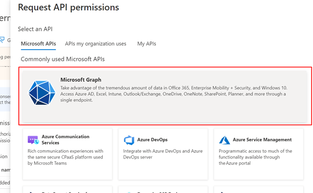Click the Azure Communication Services chat icon
The height and width of the screenshot is (193, 313).
33,140
